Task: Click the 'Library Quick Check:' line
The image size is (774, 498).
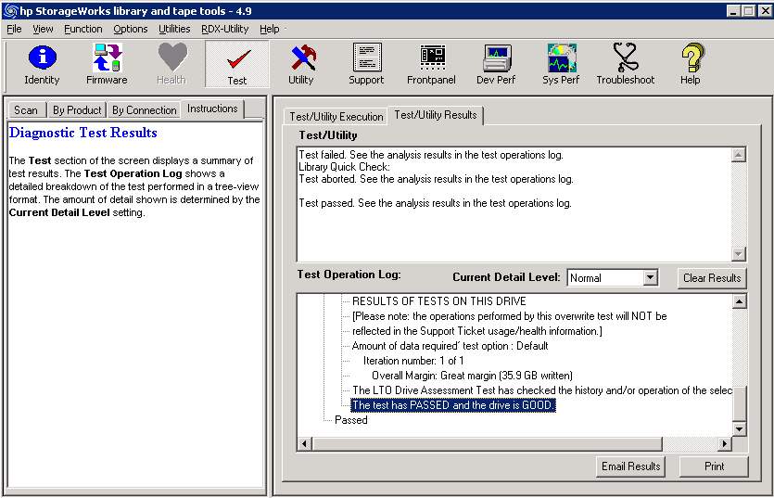Action: (x=345, y=167)
